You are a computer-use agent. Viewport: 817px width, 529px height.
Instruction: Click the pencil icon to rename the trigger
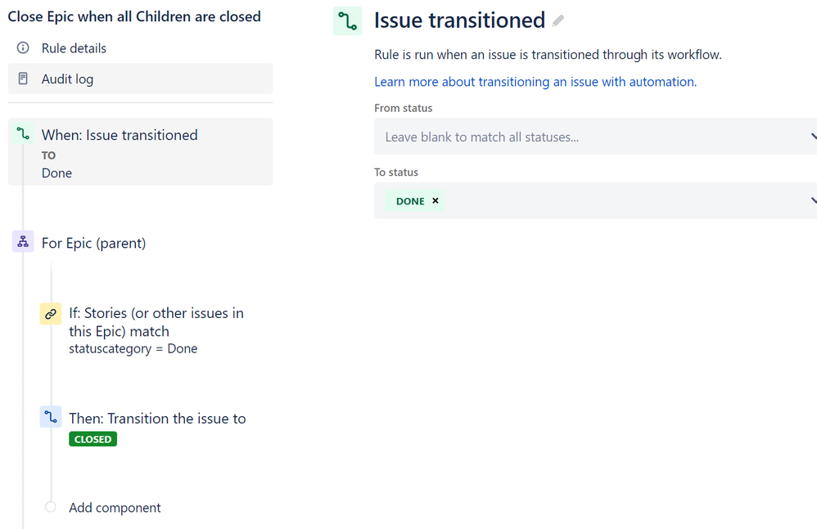click(x=558, y=20)
